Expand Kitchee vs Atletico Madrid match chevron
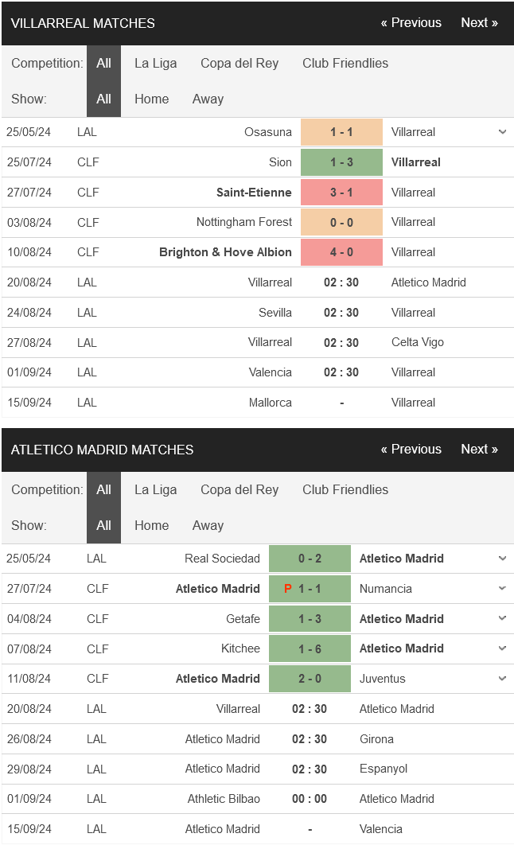Viewport: 514px width, 849px height. [503, 648]
